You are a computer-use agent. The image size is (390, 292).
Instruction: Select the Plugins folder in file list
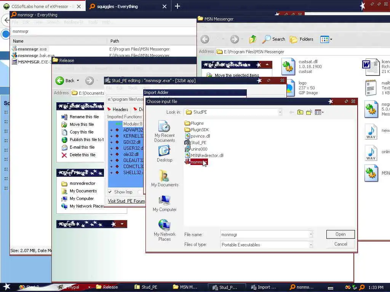(x=194, y=123)
